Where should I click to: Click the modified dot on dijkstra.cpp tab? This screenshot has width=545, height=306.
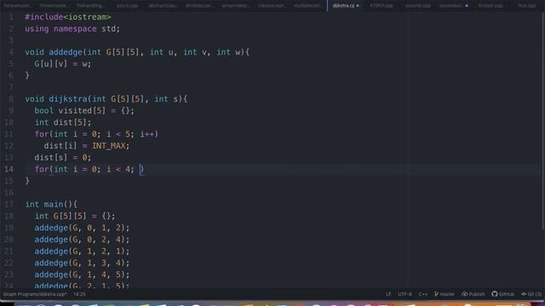click(358, 6)
